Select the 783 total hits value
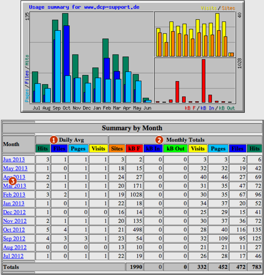The image size is (264, 275). coord(257,267)
